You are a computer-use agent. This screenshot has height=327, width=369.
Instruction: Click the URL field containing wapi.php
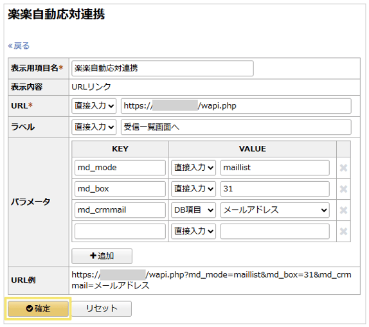[236, 106]
